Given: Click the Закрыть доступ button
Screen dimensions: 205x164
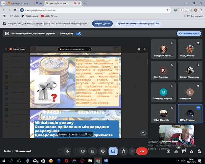Looking at the screenshot, I should point(102,24).
